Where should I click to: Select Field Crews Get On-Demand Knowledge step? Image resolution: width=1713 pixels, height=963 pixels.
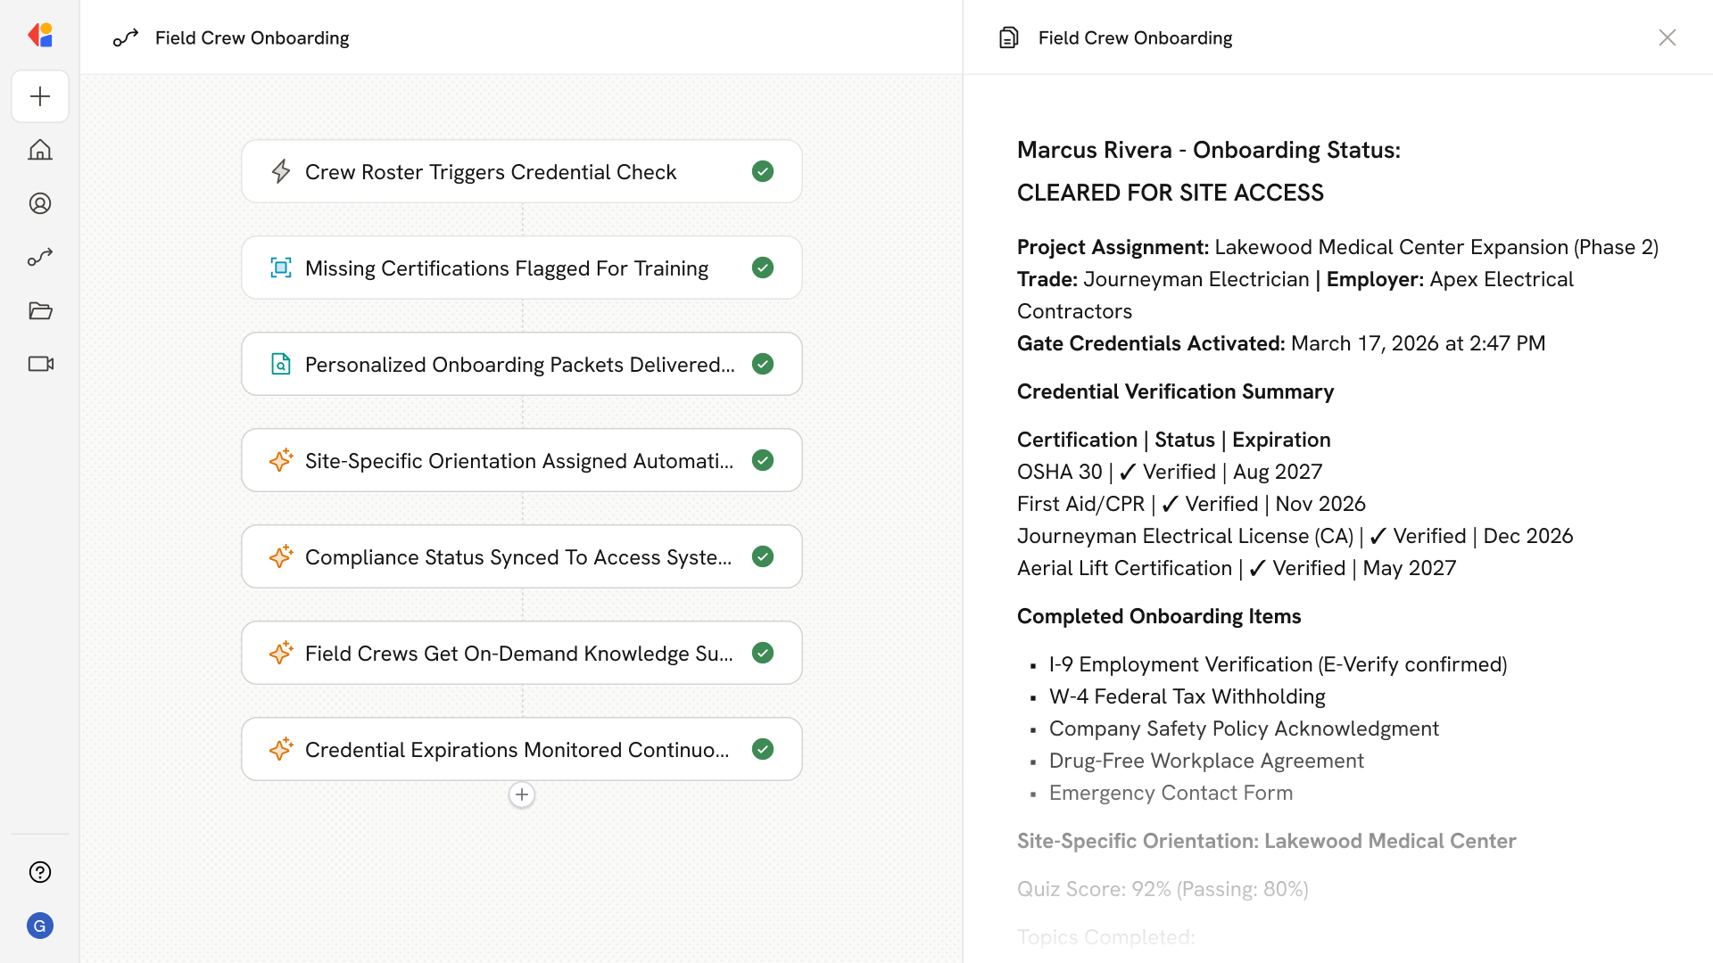[519, 654]
